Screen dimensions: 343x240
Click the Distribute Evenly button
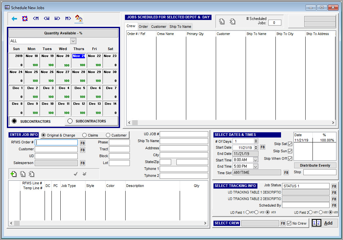pyautogui.click(x=315, y=165)
